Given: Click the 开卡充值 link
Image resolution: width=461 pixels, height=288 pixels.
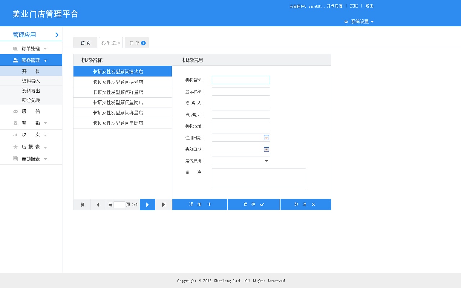Looking at the screenshot, I should [335, 6].
